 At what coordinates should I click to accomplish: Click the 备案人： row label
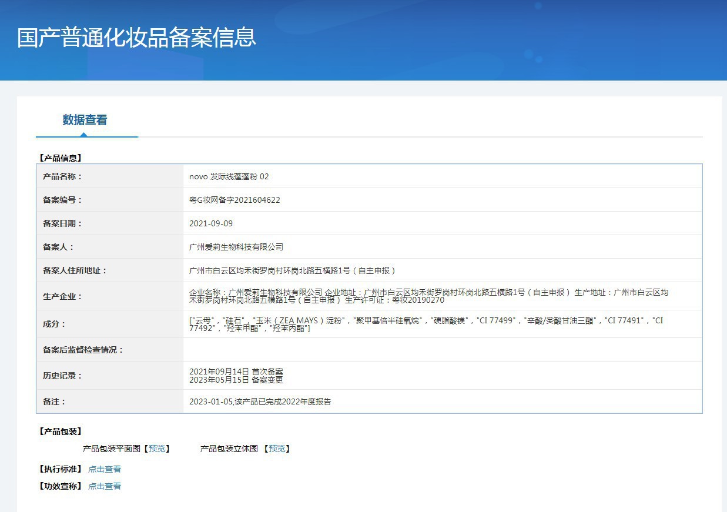coord(59,247)
